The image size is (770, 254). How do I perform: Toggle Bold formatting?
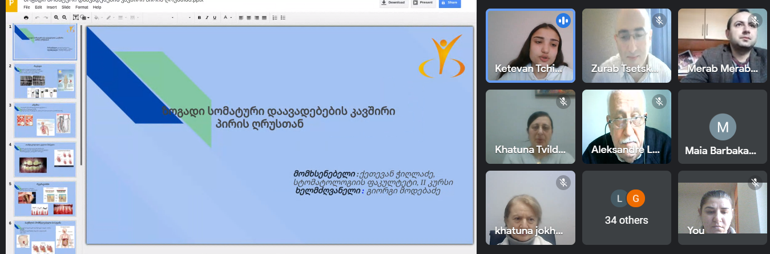point(199,18)
